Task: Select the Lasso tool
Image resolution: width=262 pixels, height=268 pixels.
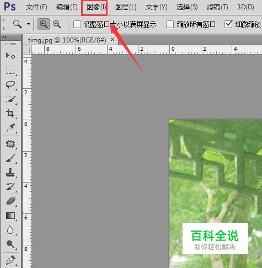Action: [10, 85]
